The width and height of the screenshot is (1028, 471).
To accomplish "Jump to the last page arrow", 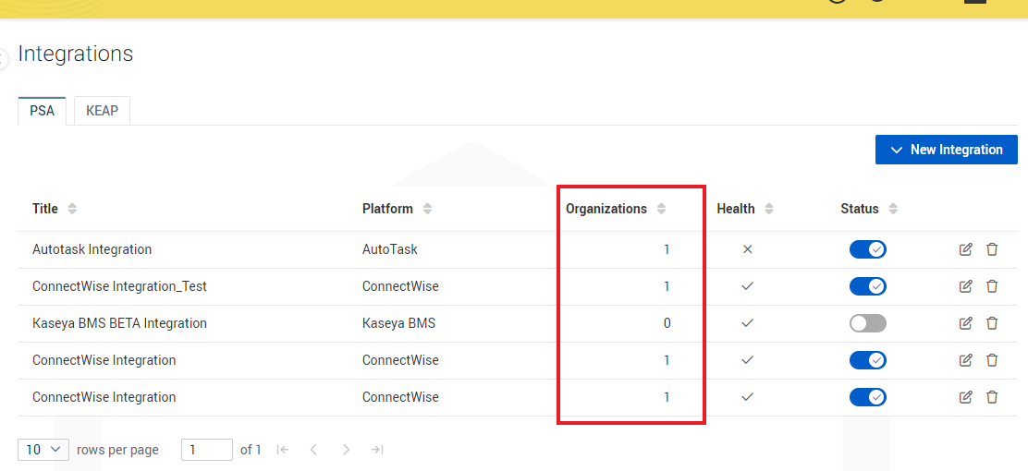I will [x=377, y=450].
